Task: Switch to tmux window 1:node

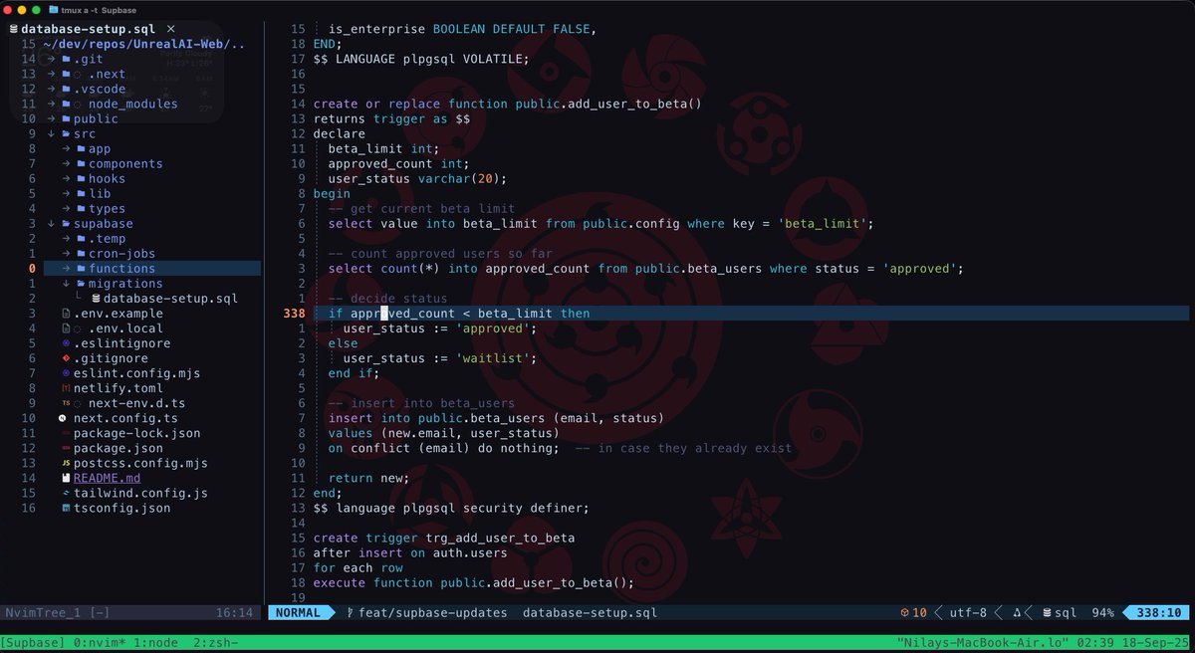Action: (155, 643)
